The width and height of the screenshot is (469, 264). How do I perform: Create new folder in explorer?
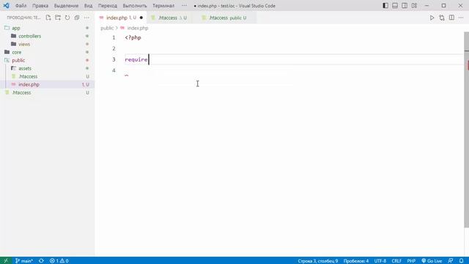(58, 18)
